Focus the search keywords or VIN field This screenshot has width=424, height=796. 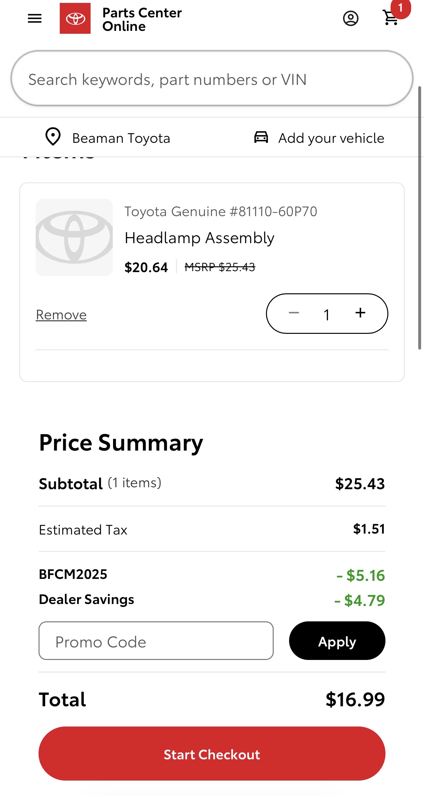pos(212,79)
